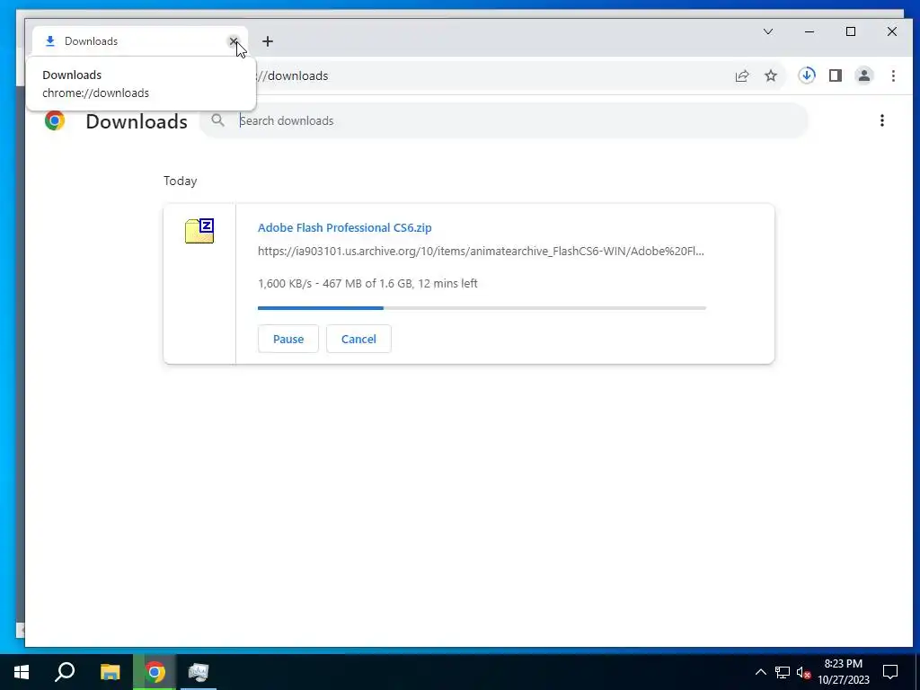Open Downloads page more actions menu

pos(882,120)
